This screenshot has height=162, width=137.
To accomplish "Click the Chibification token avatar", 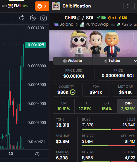I will (56, 6).
